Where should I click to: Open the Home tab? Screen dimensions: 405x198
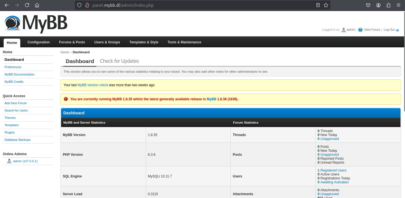[x=12, y=43]
